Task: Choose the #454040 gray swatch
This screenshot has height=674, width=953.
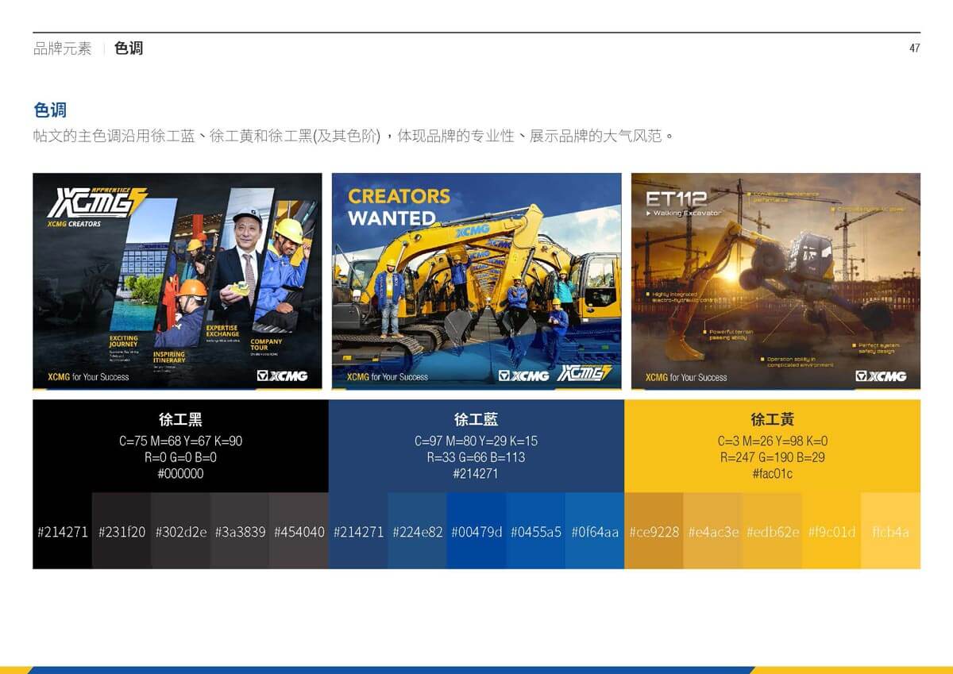Action: point(299,531)
